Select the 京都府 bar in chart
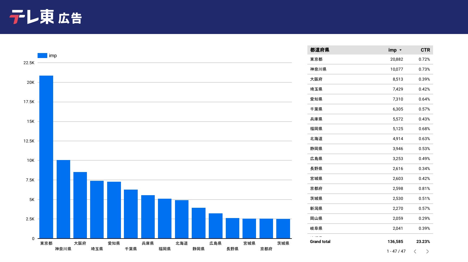Screen dimensions: 468x262 [x=266, y=229]
